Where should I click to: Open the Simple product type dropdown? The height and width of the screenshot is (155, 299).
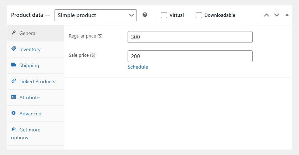96,15
